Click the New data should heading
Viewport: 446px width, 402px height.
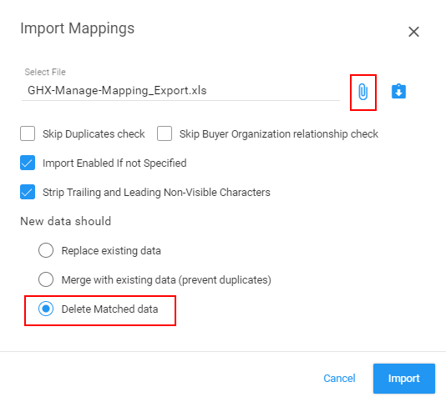pos(66,221)
